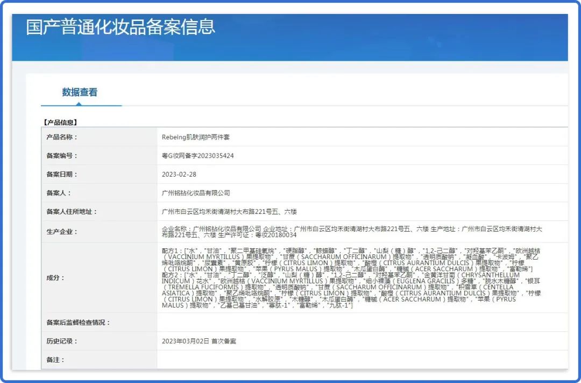This screenshot has height=383, width=581.
Task: Click the 历史记录 row label
Action: coord(62,341)
